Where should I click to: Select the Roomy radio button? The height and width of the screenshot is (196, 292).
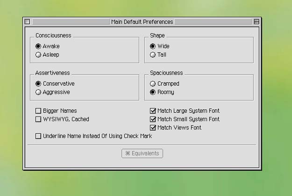tap(153, 92)
